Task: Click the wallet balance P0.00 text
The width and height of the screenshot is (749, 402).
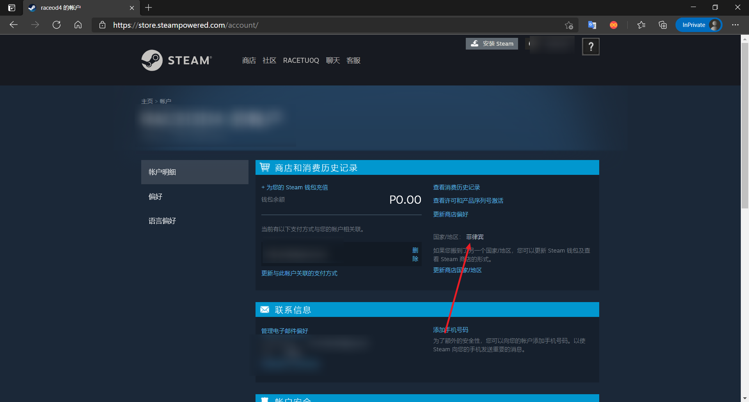Action: (x=405, y=200)
